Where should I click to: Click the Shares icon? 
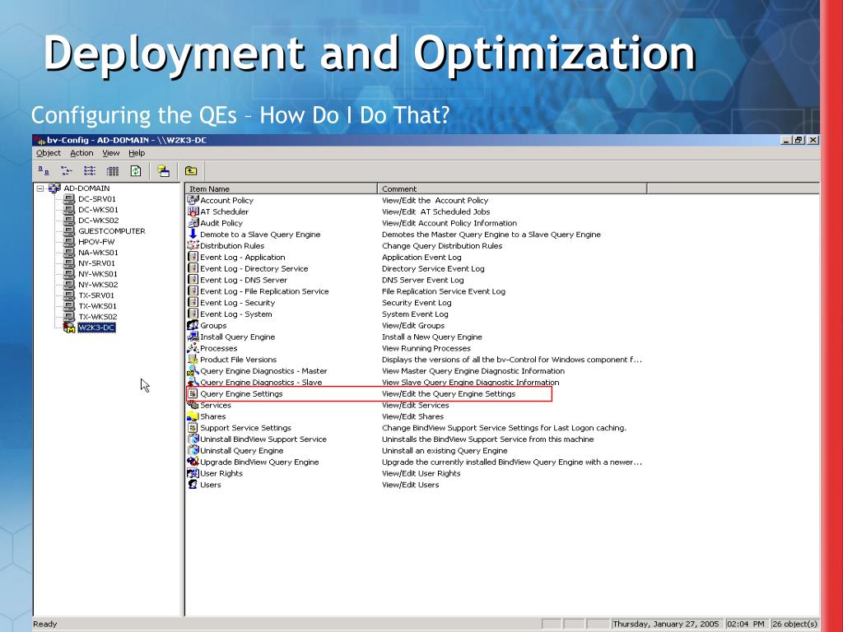coord(193,416)
